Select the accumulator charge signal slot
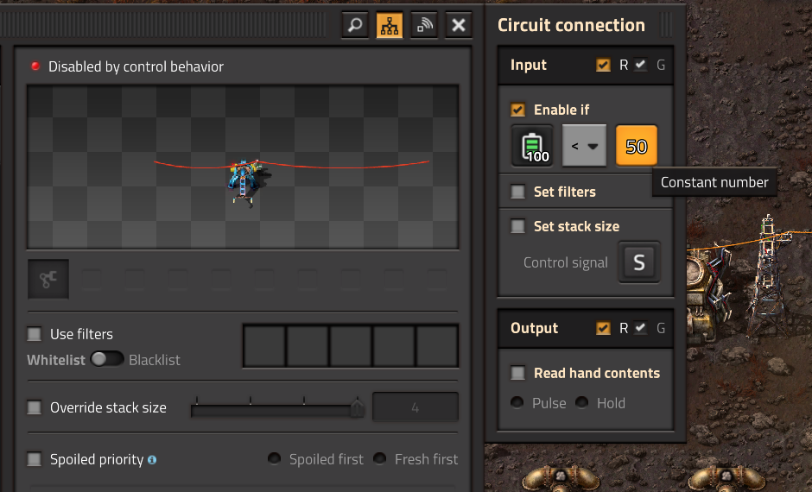Image resolution: width=812 pixels, height=492 pixels. [532, 146]
